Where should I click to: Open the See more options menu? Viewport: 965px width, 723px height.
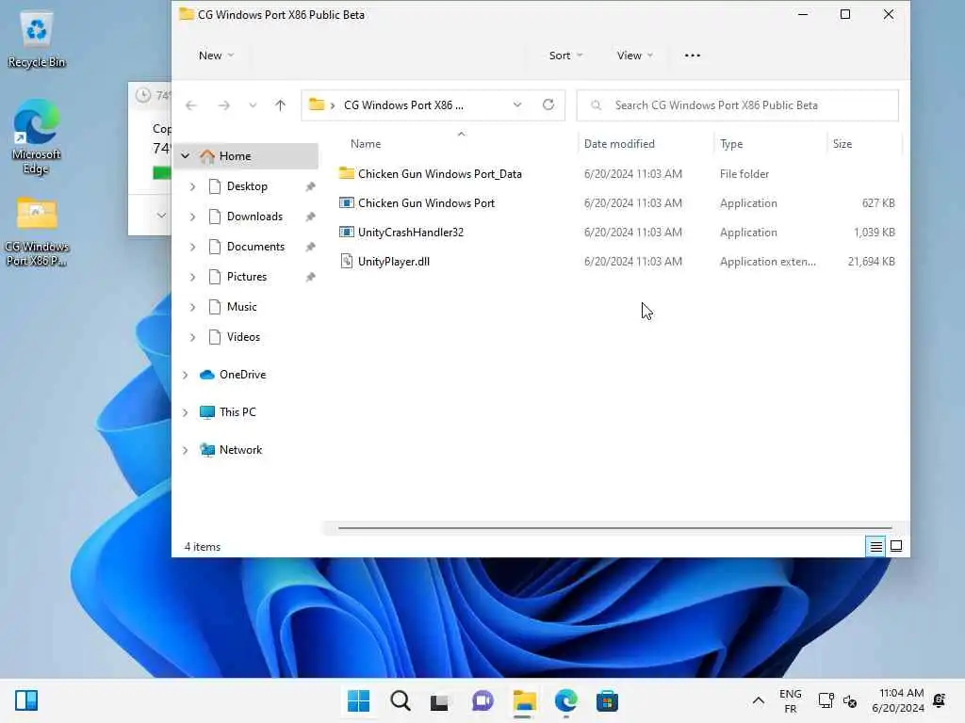[693, 56]
